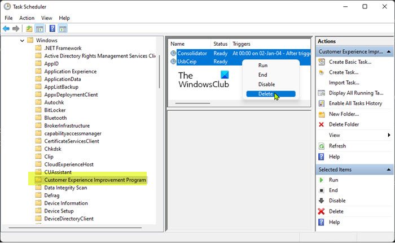This screenshot has height=243, width=395.
Task: Collapse the Customer Experience Impr... actions section
Action: [x=389, y=52]
